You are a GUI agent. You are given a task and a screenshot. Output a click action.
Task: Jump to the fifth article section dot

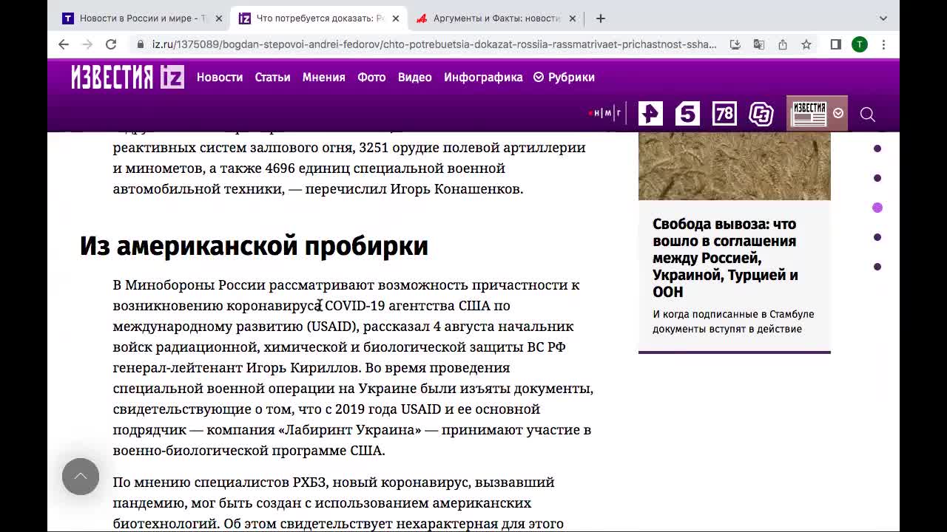tap(877, 267)
